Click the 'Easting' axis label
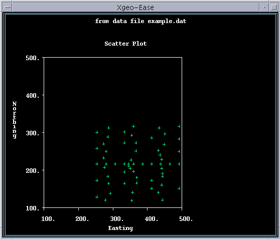Viewport: 280px width, 239px height. point(120,228)
